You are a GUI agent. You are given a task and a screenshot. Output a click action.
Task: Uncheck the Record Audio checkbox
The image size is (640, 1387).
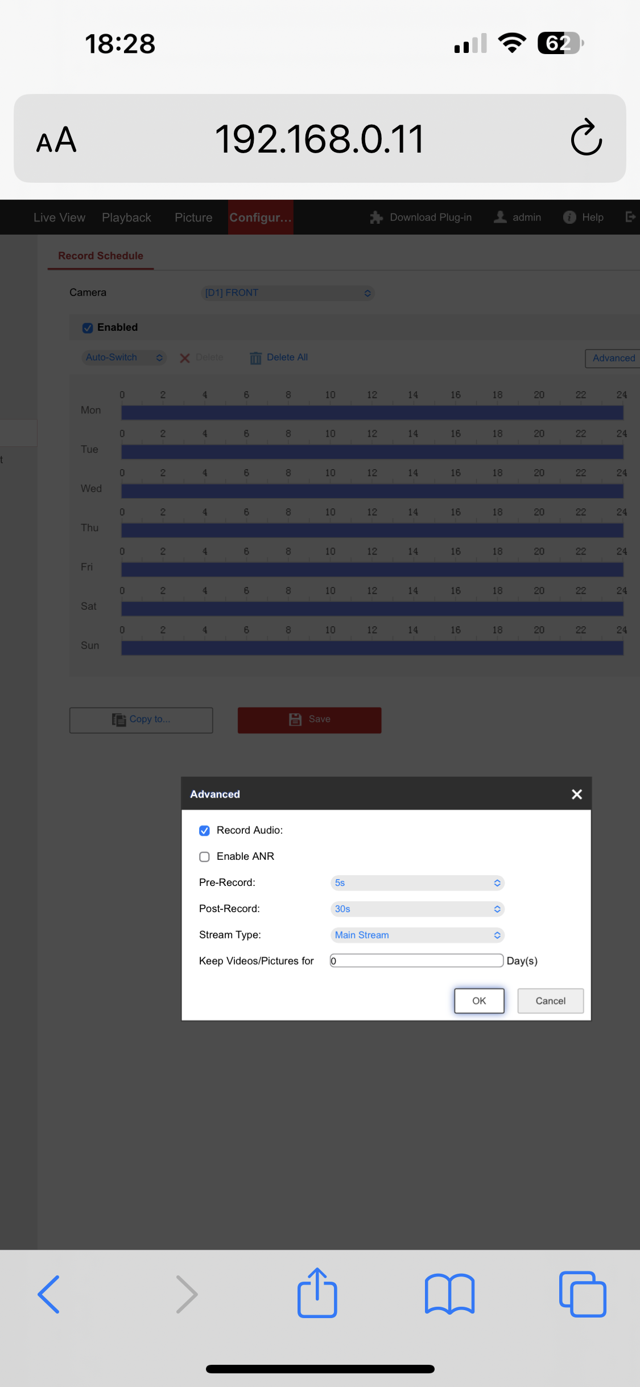click(205, 831)
